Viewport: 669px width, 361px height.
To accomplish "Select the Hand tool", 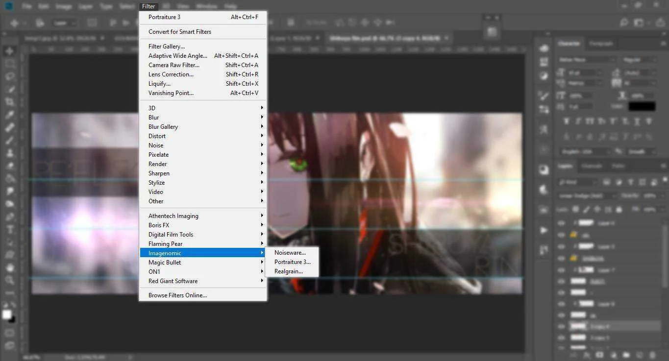I will coord(9,268).
